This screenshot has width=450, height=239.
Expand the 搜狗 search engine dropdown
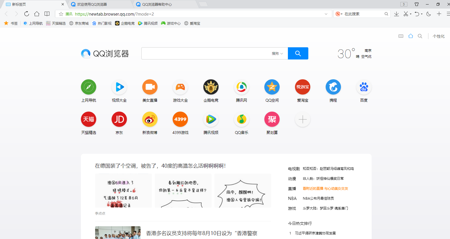tap(277, 54)
